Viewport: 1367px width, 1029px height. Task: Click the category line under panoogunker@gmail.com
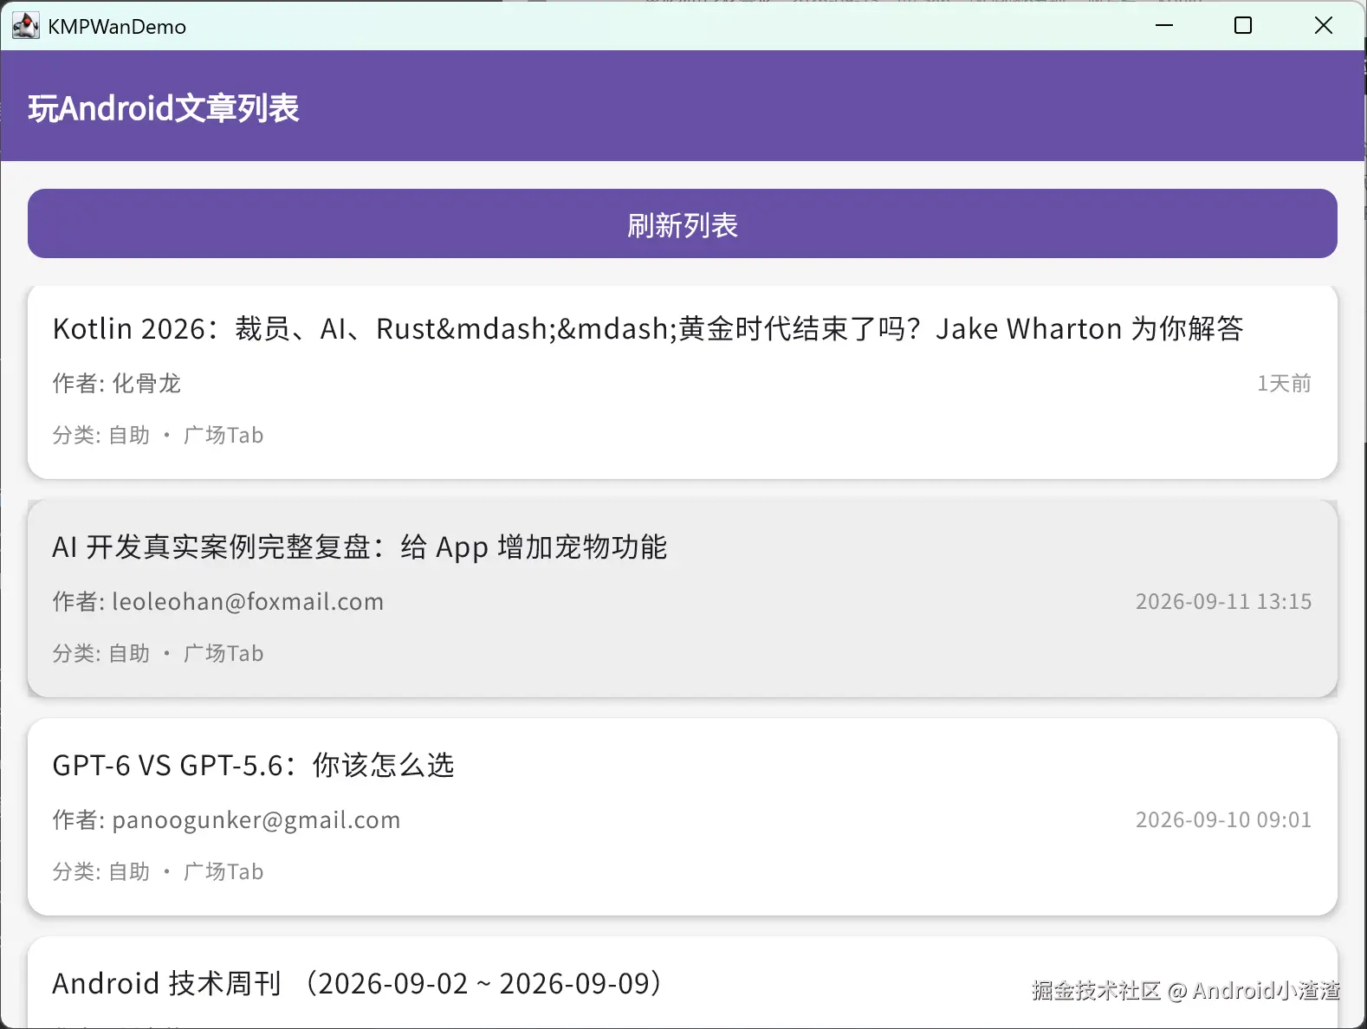[x=158, y=871]
